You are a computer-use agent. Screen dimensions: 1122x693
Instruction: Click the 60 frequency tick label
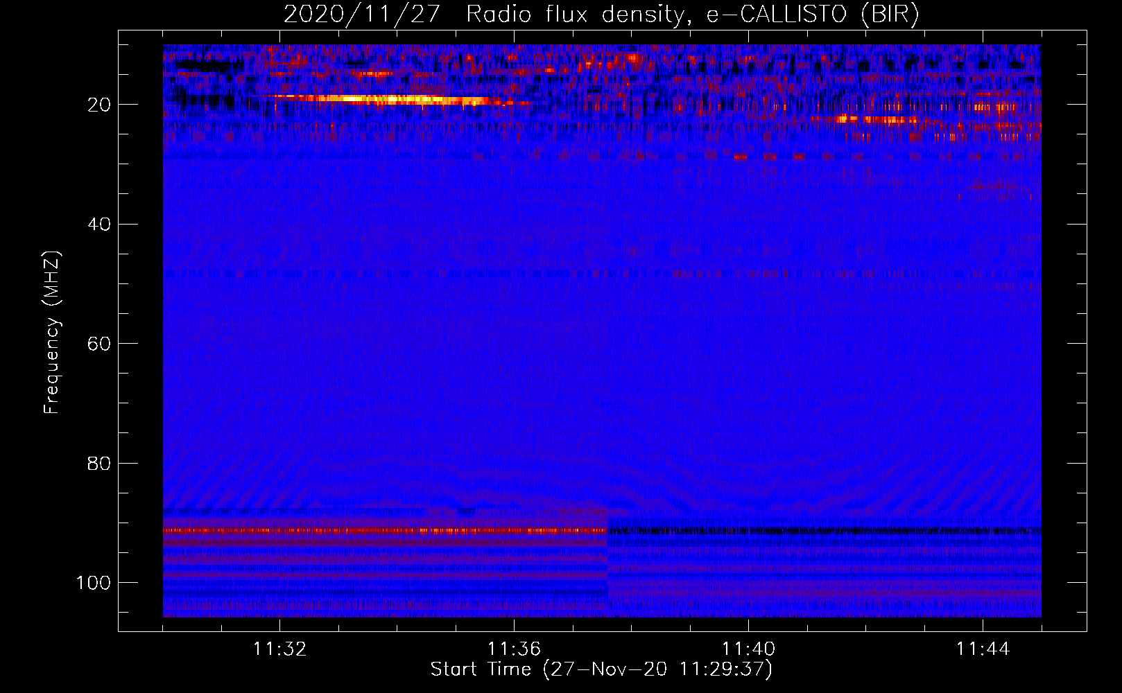99,344
